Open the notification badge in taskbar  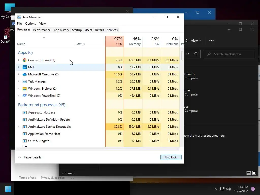pos(253,189)
